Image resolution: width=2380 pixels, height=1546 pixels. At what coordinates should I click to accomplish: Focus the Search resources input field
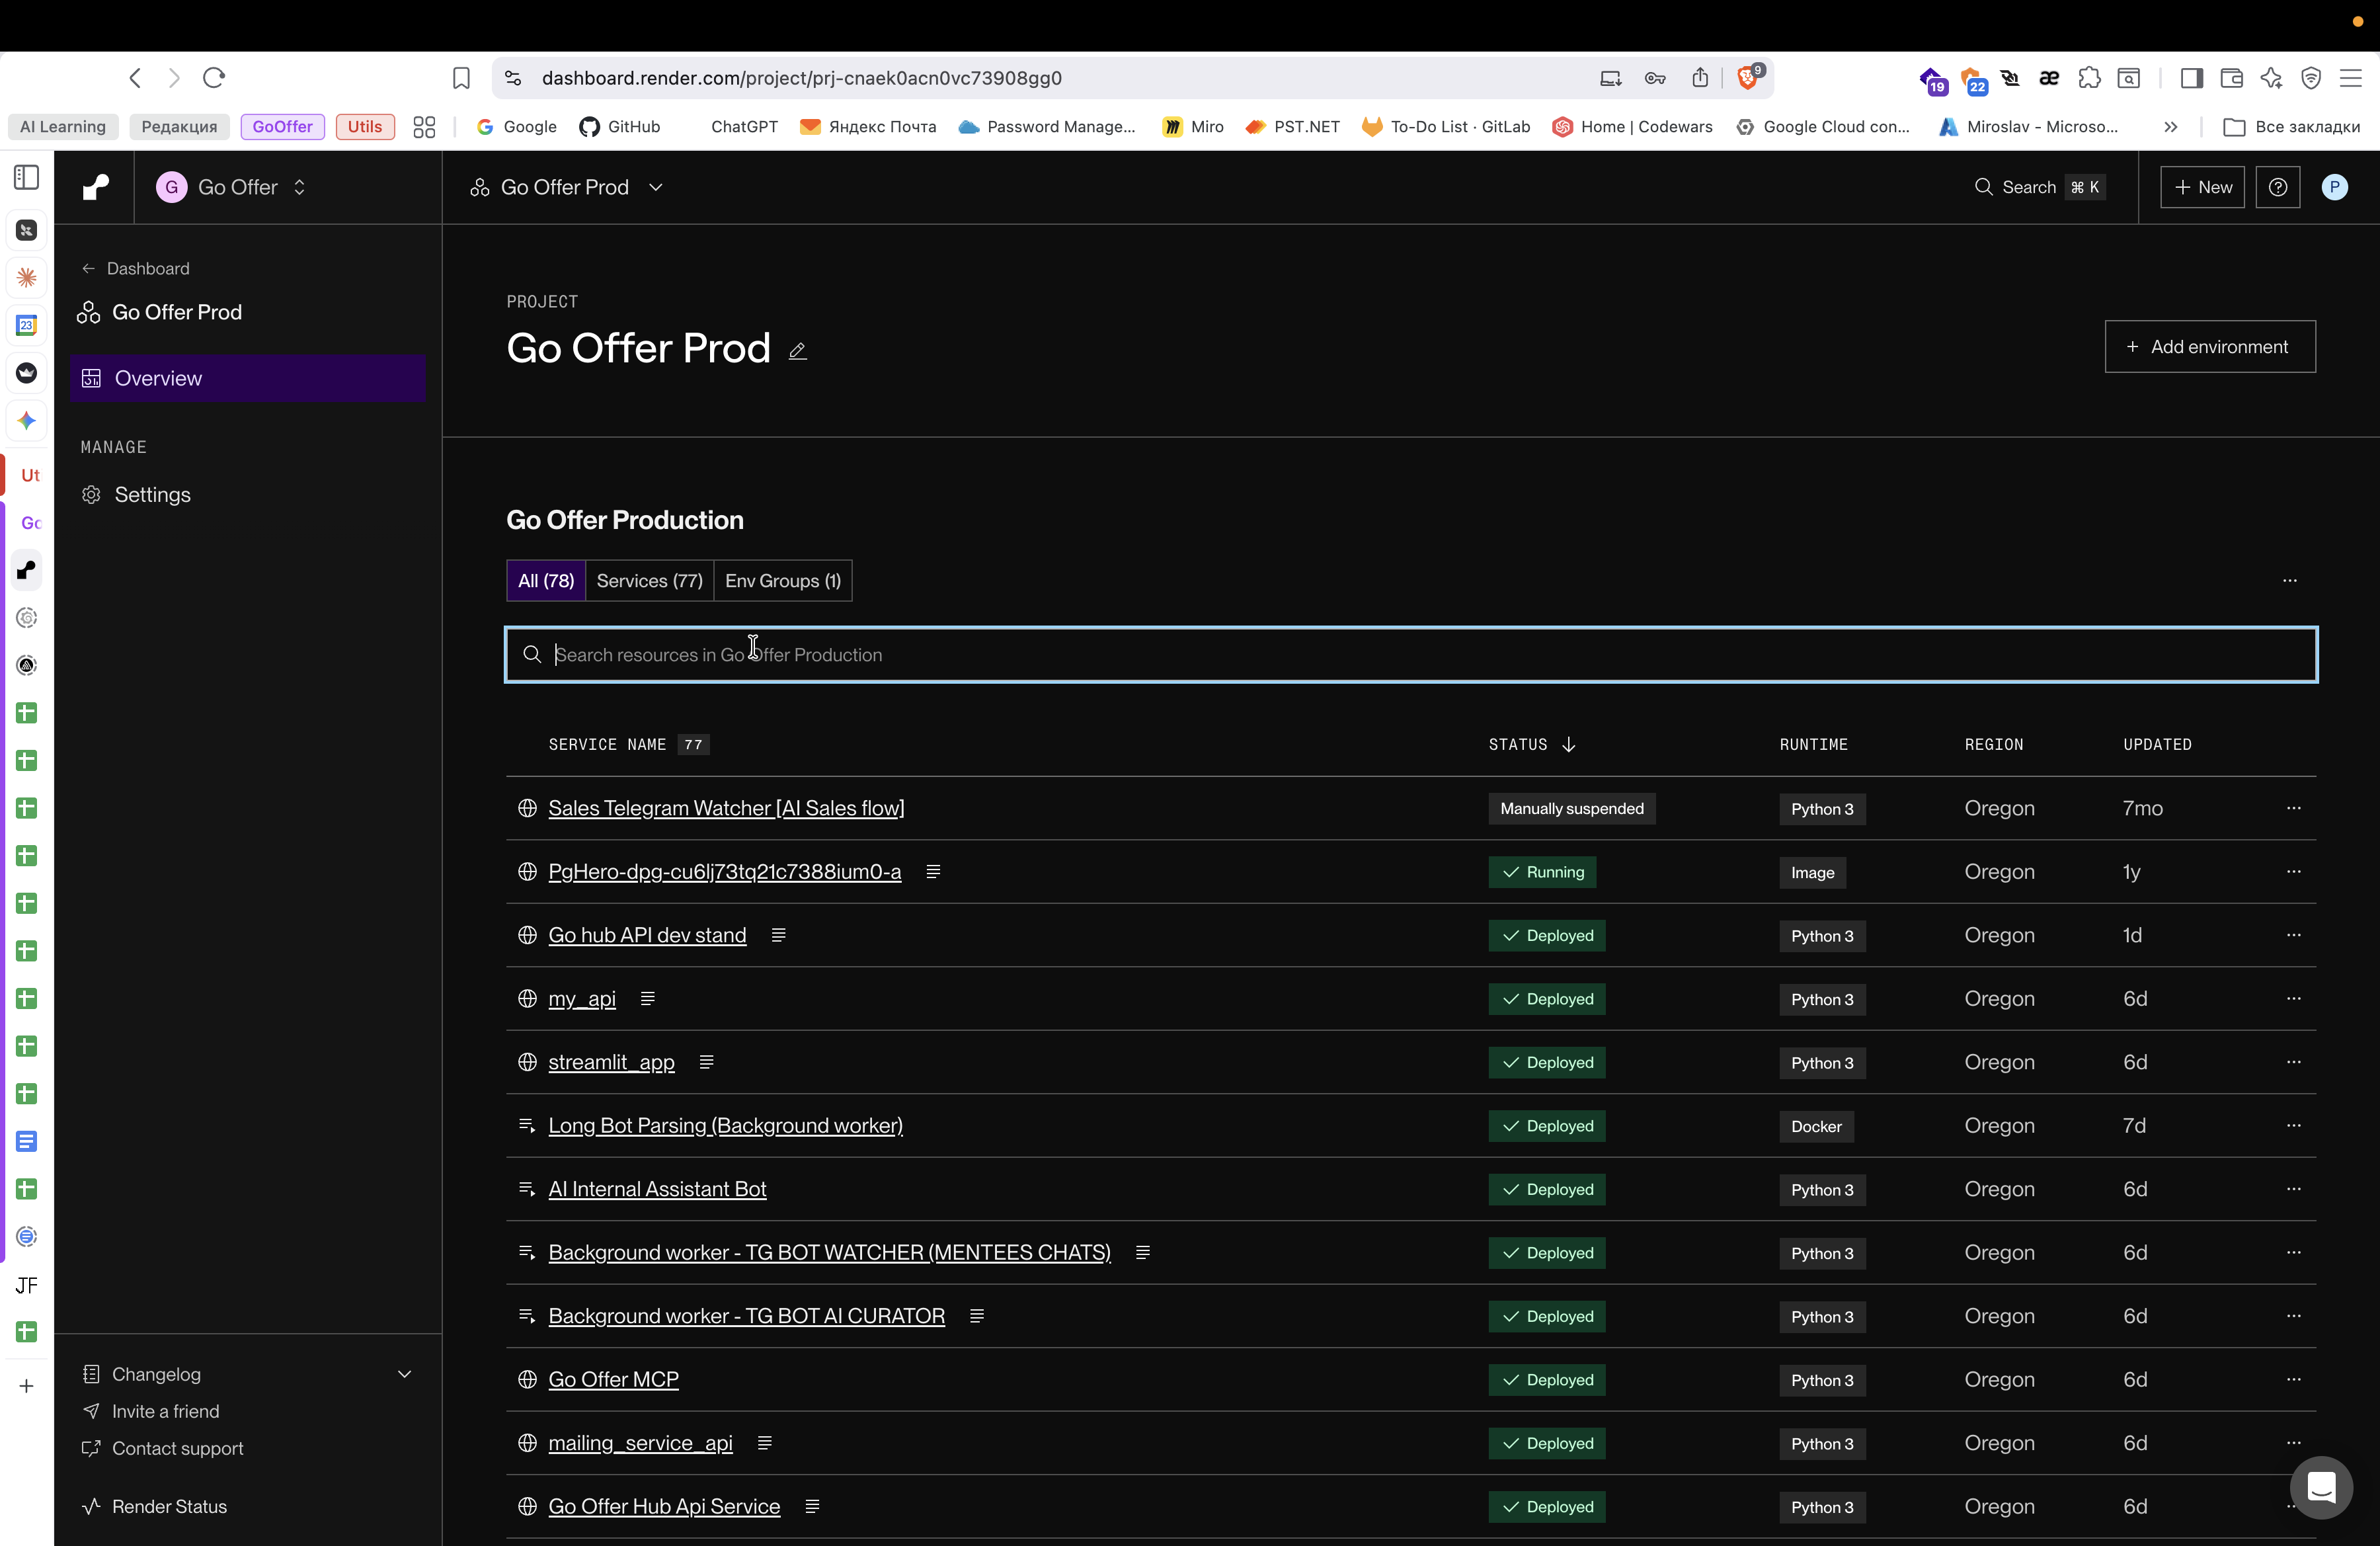coord(1410,655)
